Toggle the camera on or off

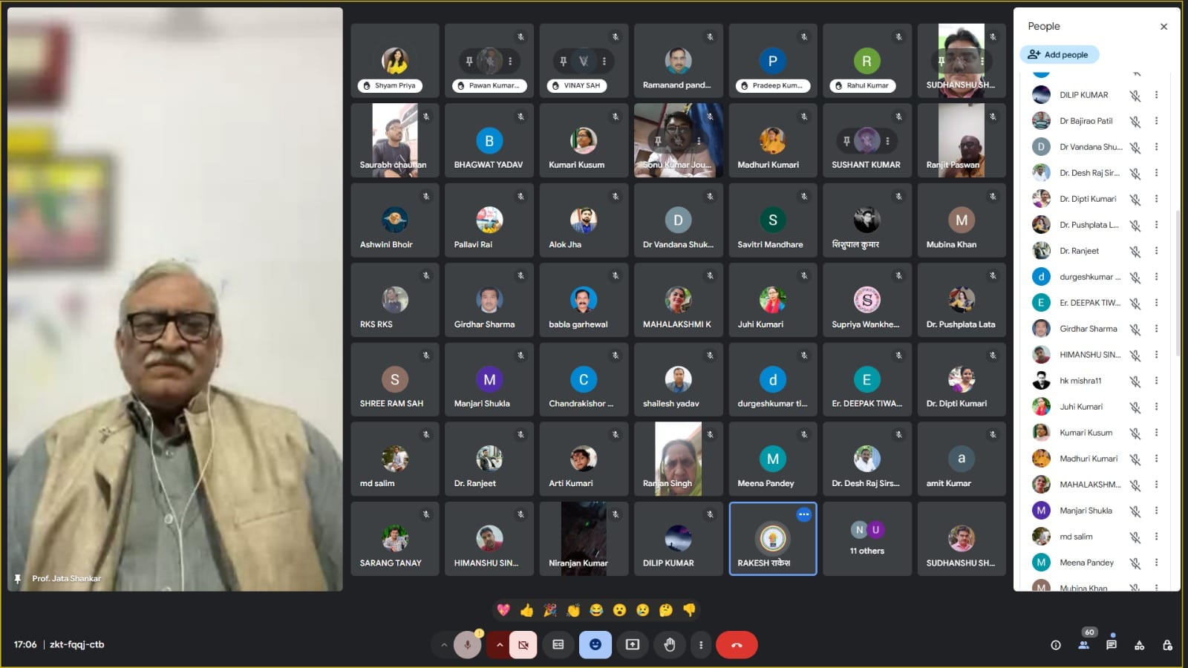click(x=523, y=645)
